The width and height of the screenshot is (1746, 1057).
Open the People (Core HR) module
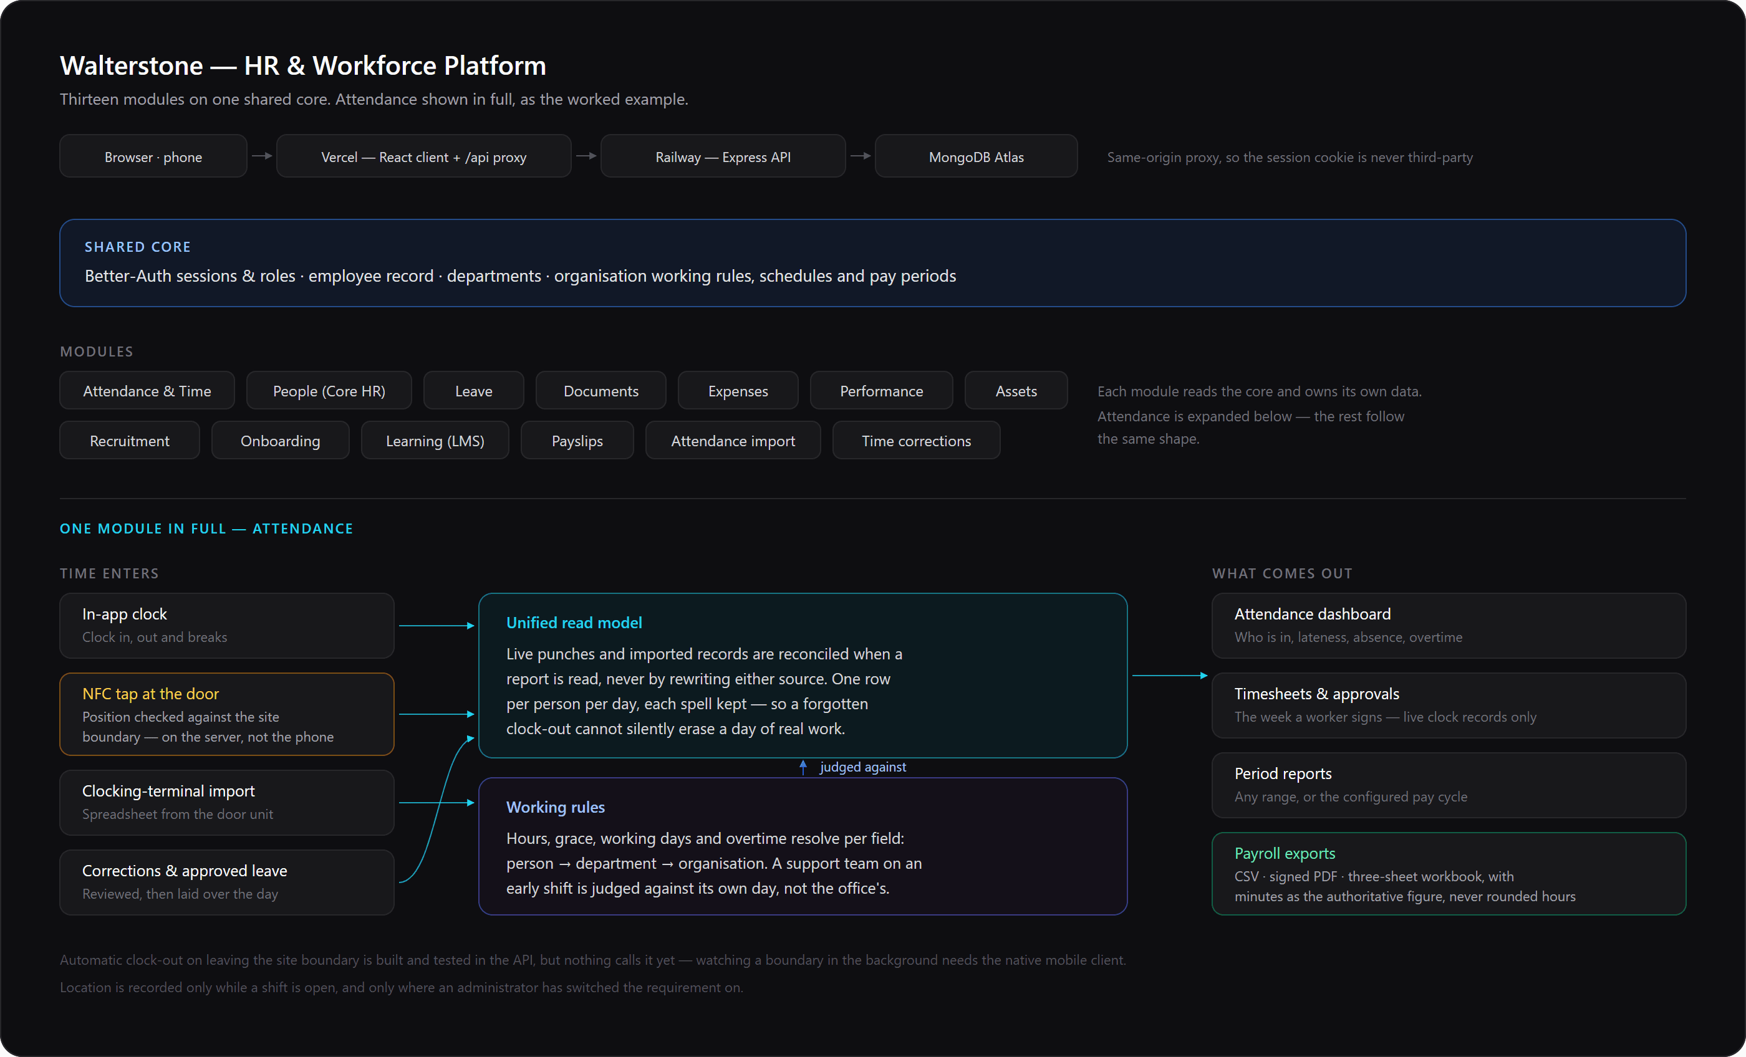tap(329, 390)
